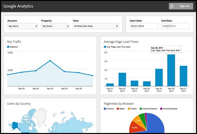Image resolution: width=197 pixels, height=134 pixels.
Task: Select the Sep 26 line chart point
Action: coord(79,73)
